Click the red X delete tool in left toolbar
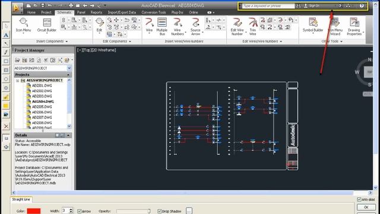The width and height of the screenshot is (380, 214). (6, 126)
